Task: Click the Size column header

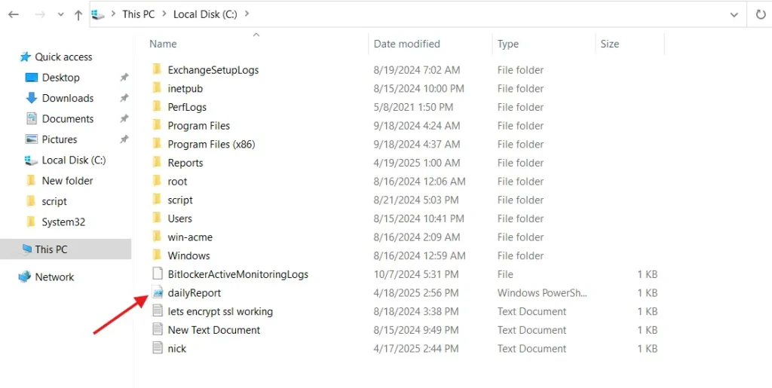Action: [x=610, y=44]
